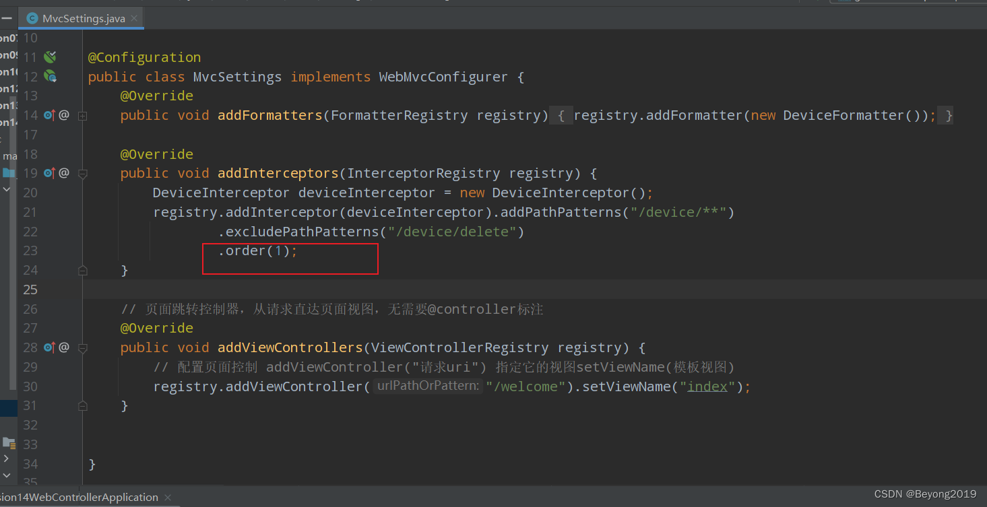Viewport: 987px width, 507px height.
Task: Click the collapse dash icon of left panel
Action: [6, 18]
